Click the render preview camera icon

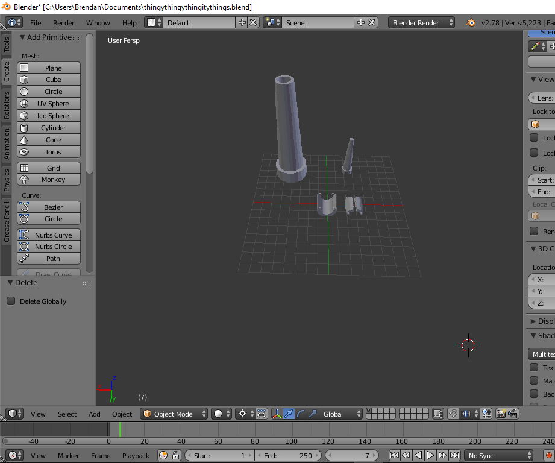point(501,414)
